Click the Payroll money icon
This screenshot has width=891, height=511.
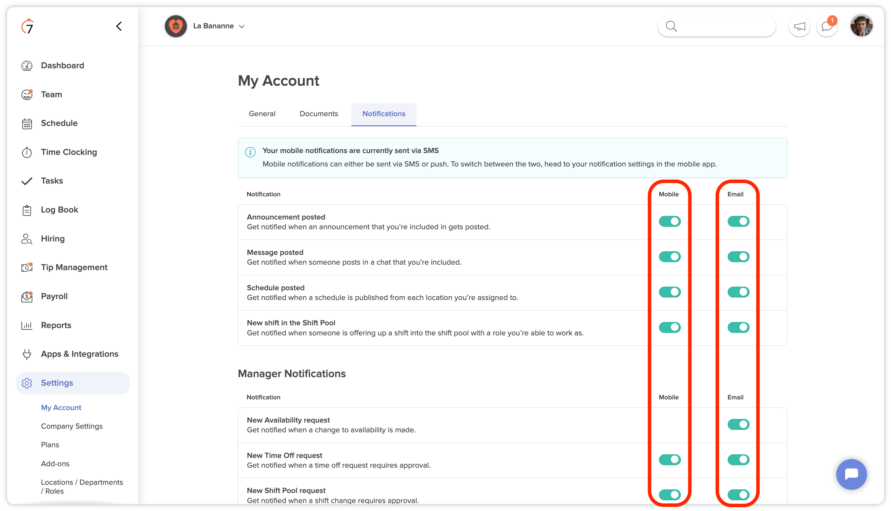27,297
